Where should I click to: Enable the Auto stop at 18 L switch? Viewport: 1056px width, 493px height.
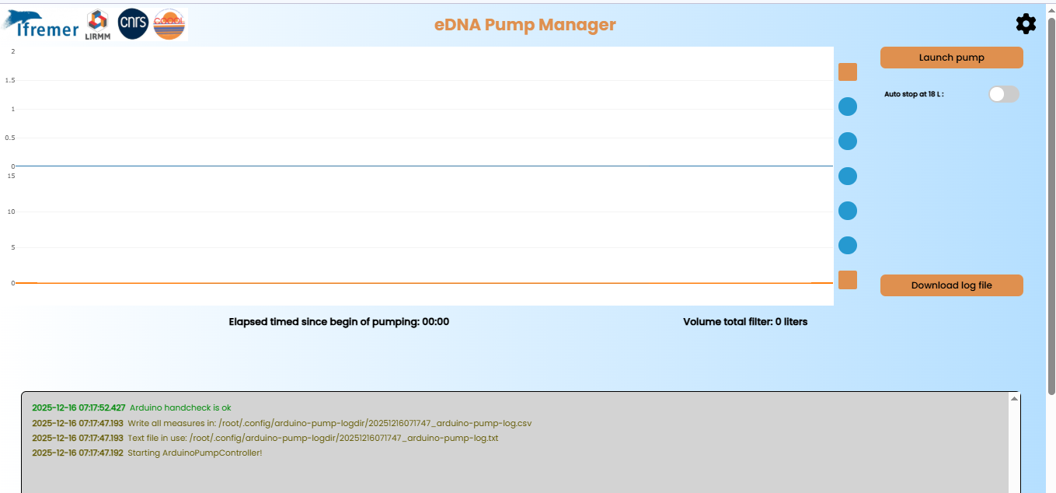coord(1003,94)
